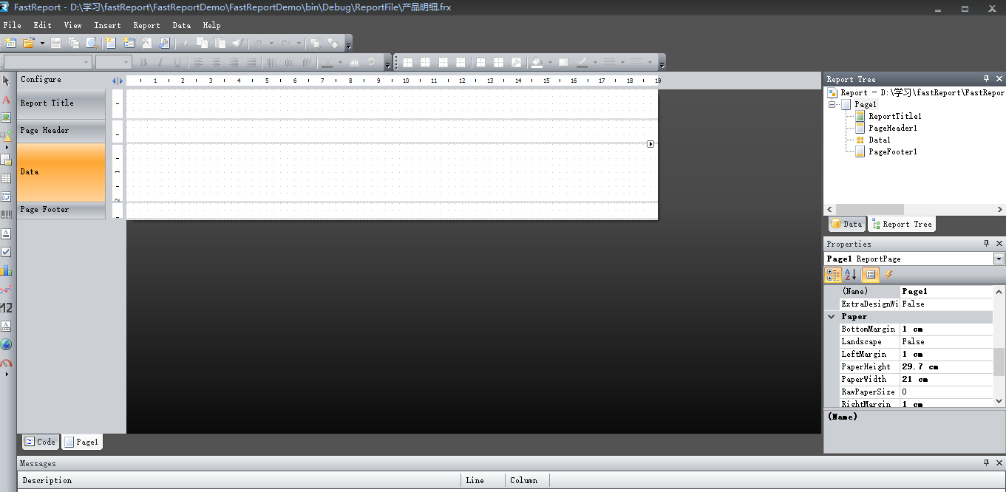Viewport: 1006px width, 492px height.
Task: Click the Redo arrow icon
Action: pos(285,44)
